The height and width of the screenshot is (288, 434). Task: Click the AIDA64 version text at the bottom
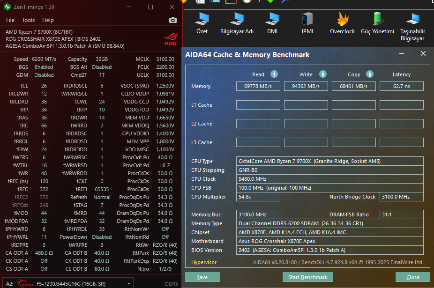tap(338, 262)
